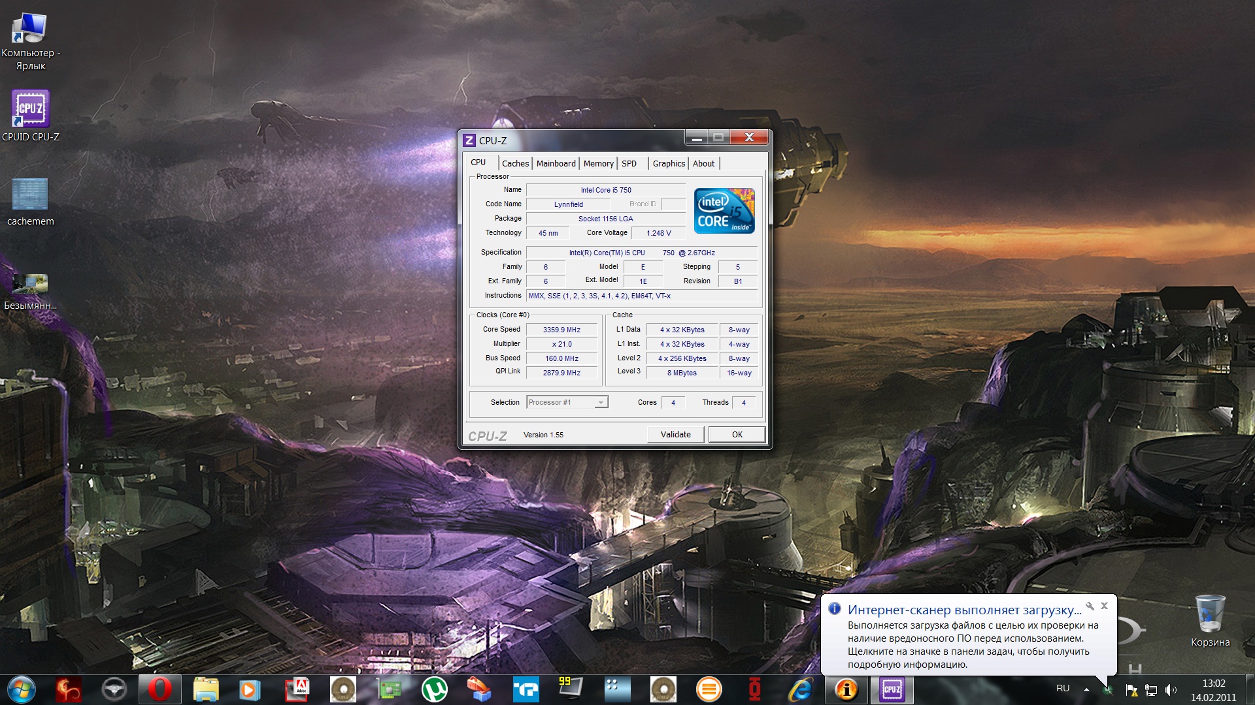The image size is (1255, 705).
Task: Click the OK button in CPU-Z
Action: (737, 434)
